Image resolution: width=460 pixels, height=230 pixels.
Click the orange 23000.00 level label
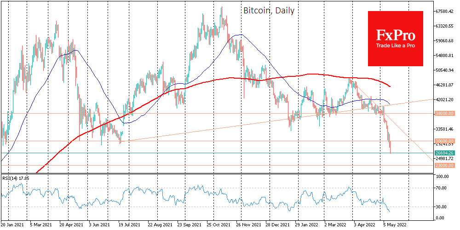tap(444, 165)
